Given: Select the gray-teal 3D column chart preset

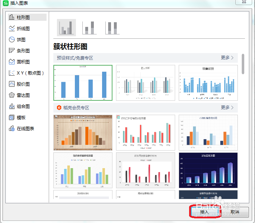Looking at the screenshot, I should click(145, 83).
